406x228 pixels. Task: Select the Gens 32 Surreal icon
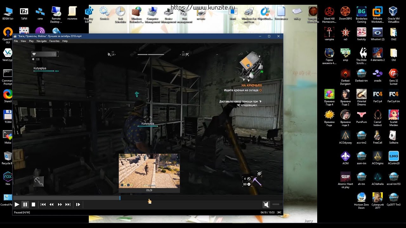point(394,77)
